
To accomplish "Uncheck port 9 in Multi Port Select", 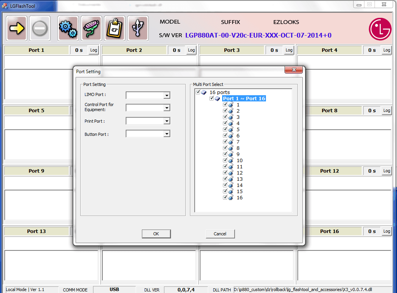I will (x=225, y=154).
